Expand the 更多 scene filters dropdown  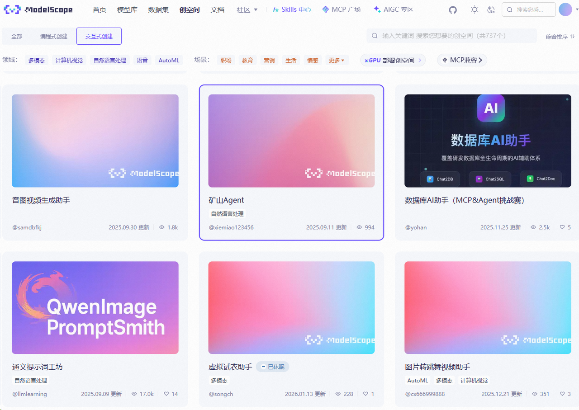(337, 60)
